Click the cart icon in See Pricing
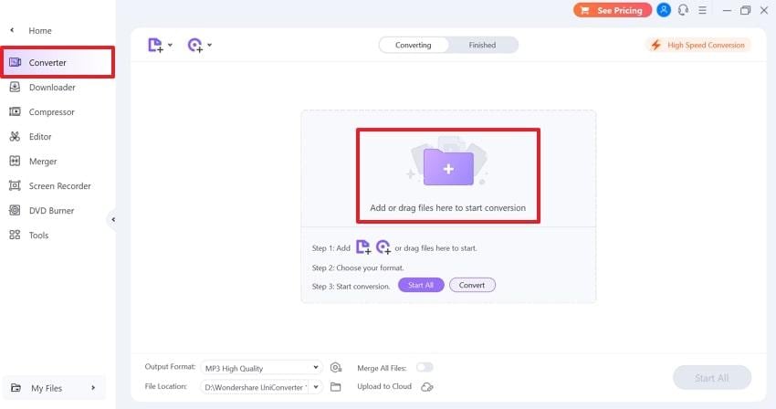The width and height of the screenshot is (776, 409). pos(585,10)
